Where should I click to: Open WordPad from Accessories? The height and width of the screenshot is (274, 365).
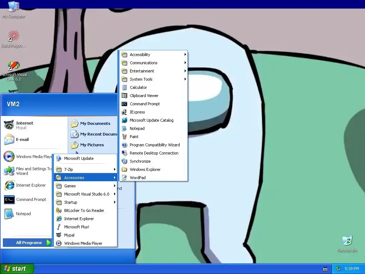(x=153, y=178)
